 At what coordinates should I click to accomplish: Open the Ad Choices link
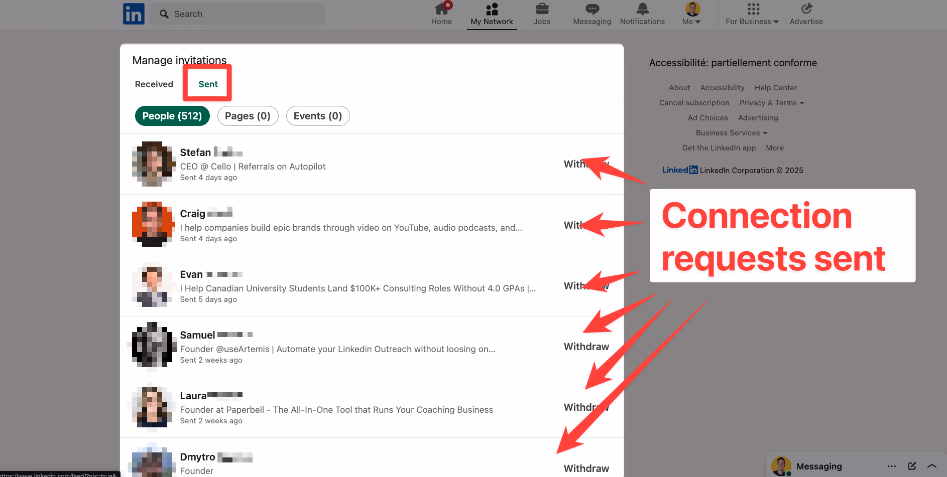coord(707,118)
